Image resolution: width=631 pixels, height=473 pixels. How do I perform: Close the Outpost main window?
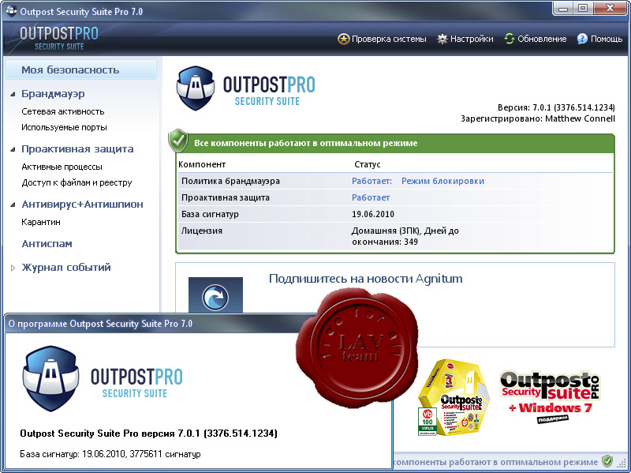click(x=609, y=9)
